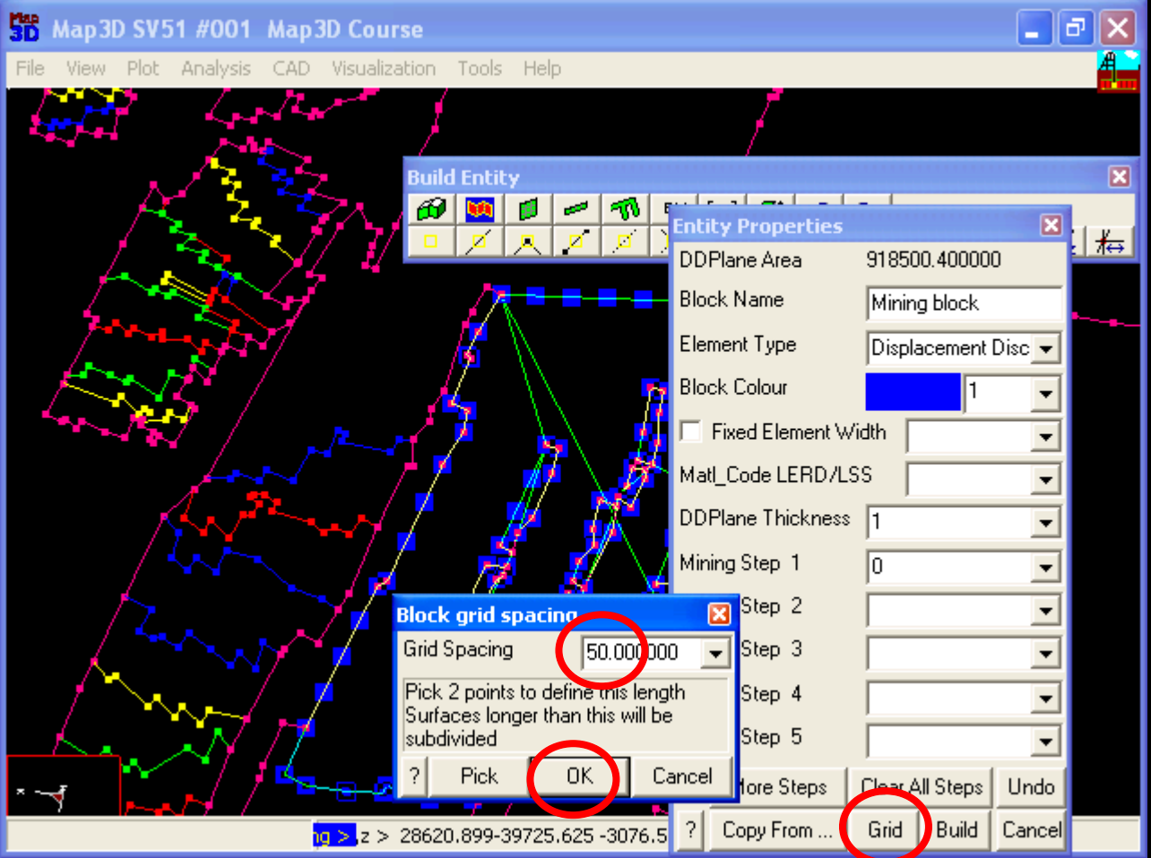
Task: Open the Tools menu
Action: click(x=480, y=68)
